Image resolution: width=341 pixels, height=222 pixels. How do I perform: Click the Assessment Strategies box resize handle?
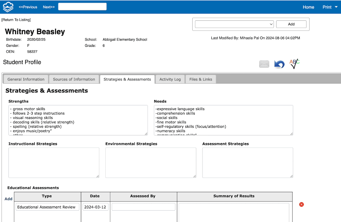pyautogui.click(x=292, y=176)
